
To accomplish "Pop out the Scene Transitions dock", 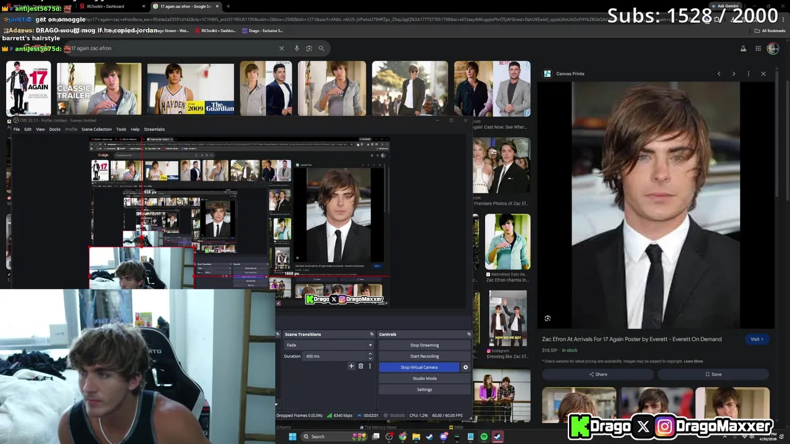I will 372,334.
